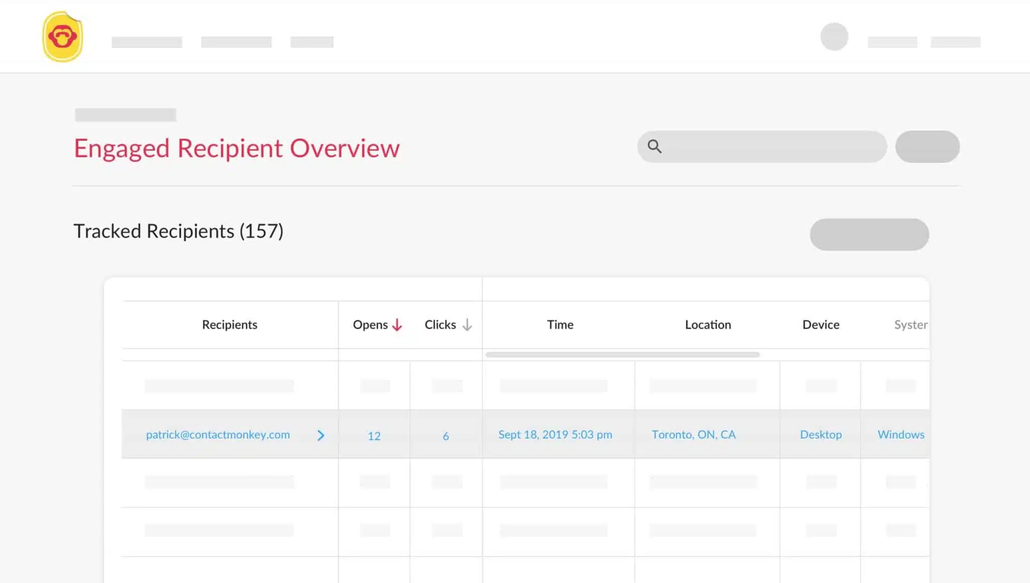This screenshot has width=1030, height=583.
Task: Click grey button beside Tracked Recipients
Action: tap(869, 234)
